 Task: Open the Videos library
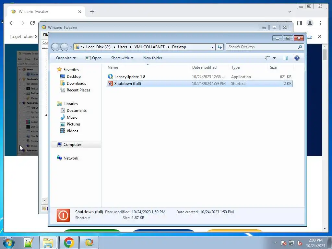pos(72,131)
